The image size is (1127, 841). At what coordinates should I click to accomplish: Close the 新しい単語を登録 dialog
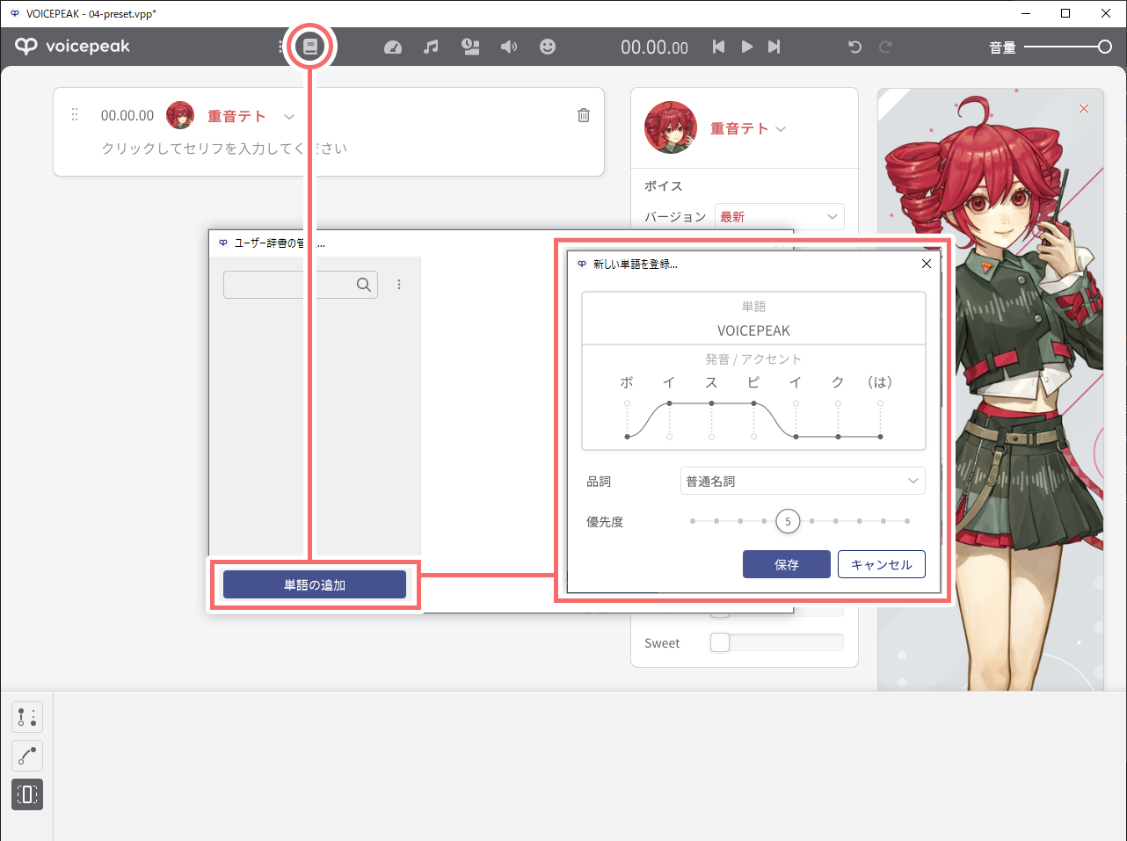point(926,264)
